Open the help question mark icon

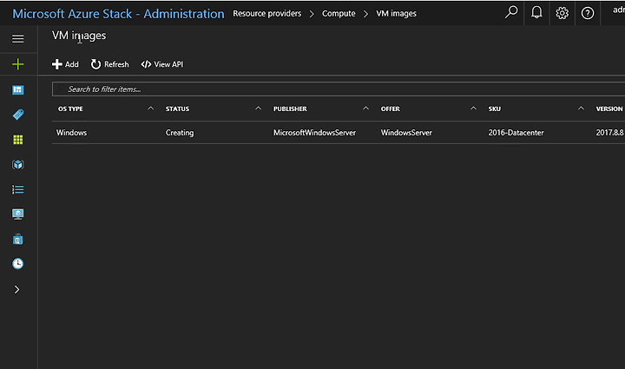[x=588, y=13]
